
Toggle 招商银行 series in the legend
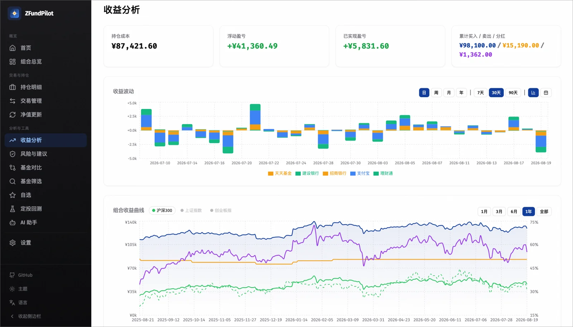point(334,174)
